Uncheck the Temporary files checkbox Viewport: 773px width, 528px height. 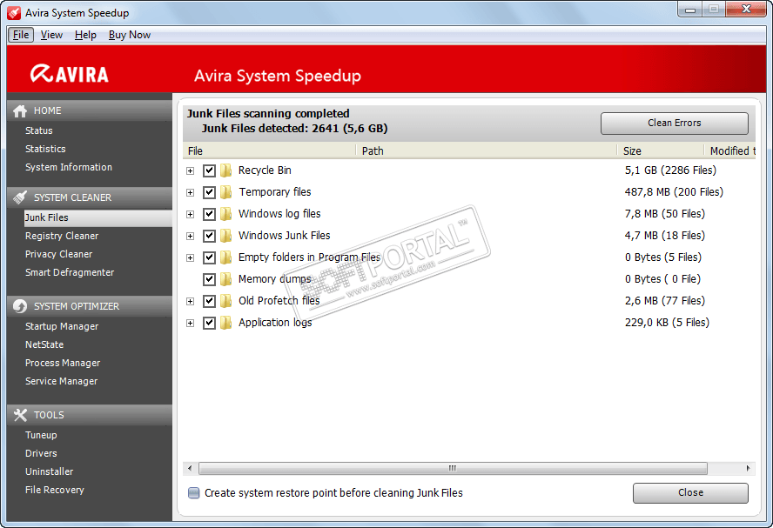[x=209, y=192]
